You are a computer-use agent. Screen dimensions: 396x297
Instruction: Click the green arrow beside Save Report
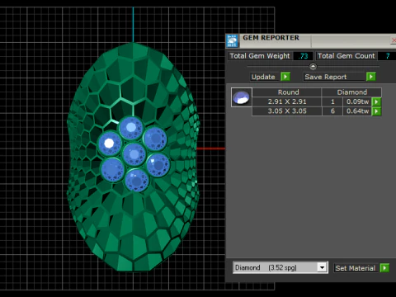click(x=370, y=77)
